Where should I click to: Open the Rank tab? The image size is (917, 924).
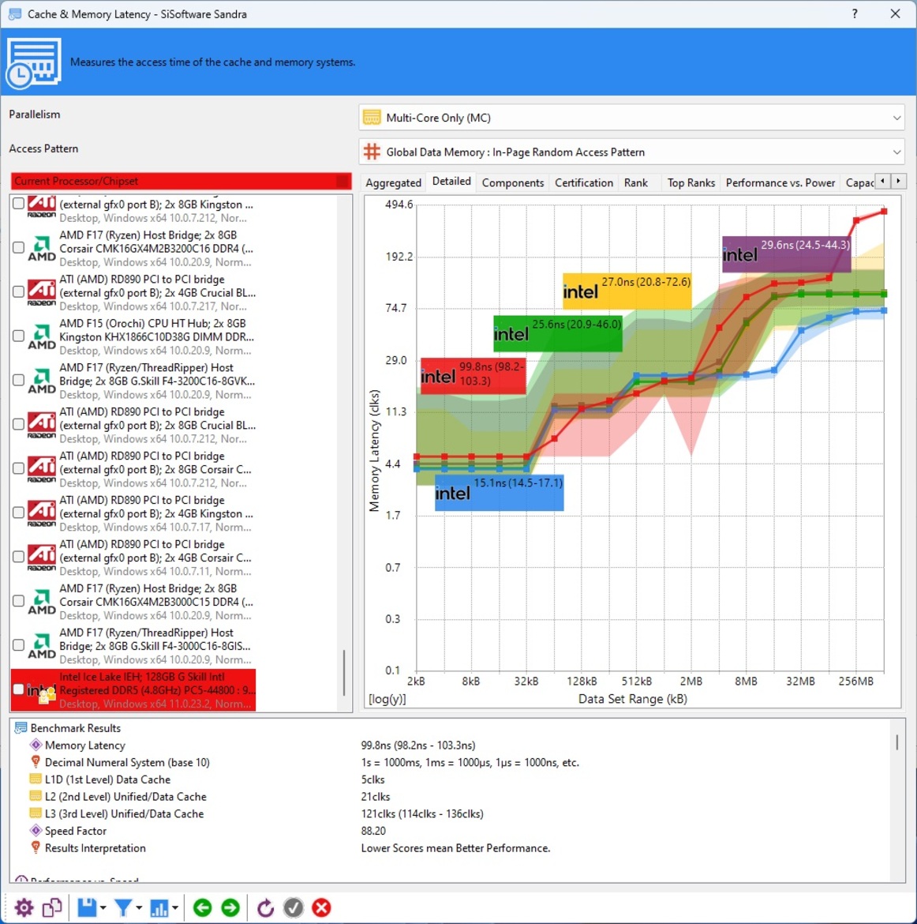pos(636,182)
